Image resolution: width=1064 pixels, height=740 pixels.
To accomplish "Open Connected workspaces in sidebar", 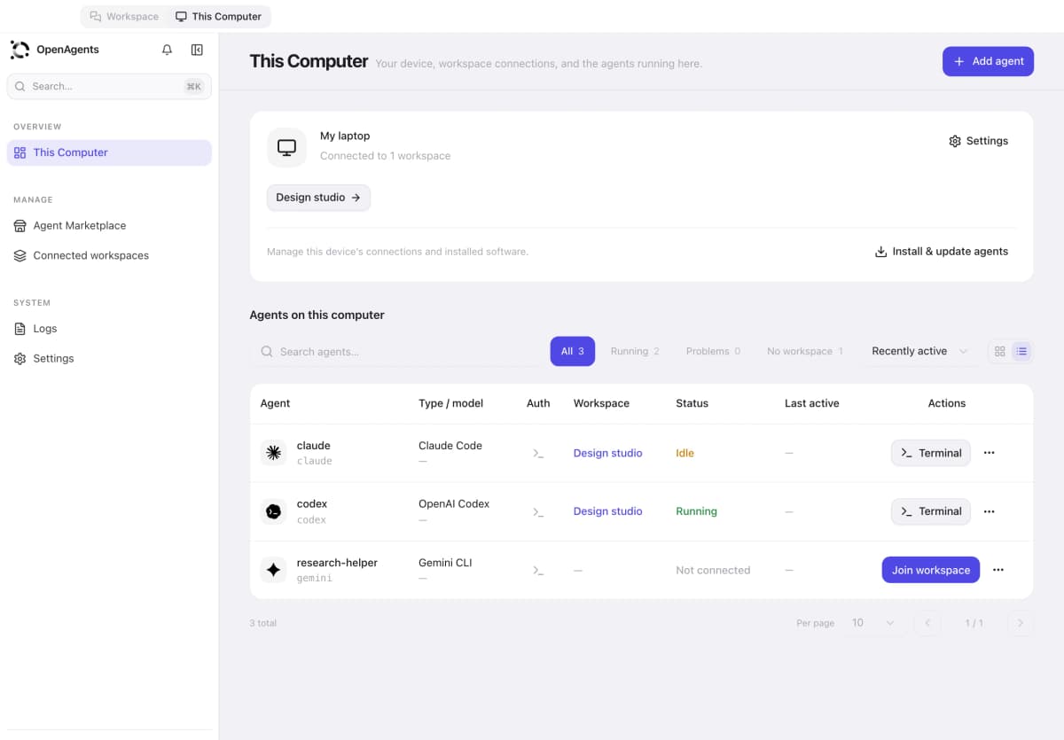I will tap(109, 255).
